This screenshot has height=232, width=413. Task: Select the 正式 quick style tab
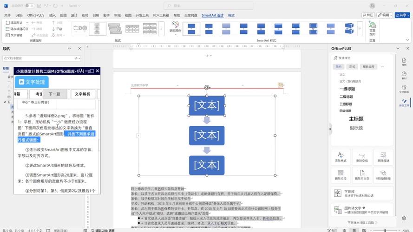tap(352, 66)
